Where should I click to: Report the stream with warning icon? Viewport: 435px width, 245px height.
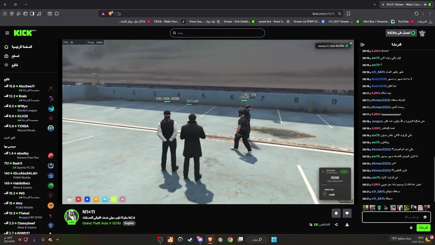[347, 225]
